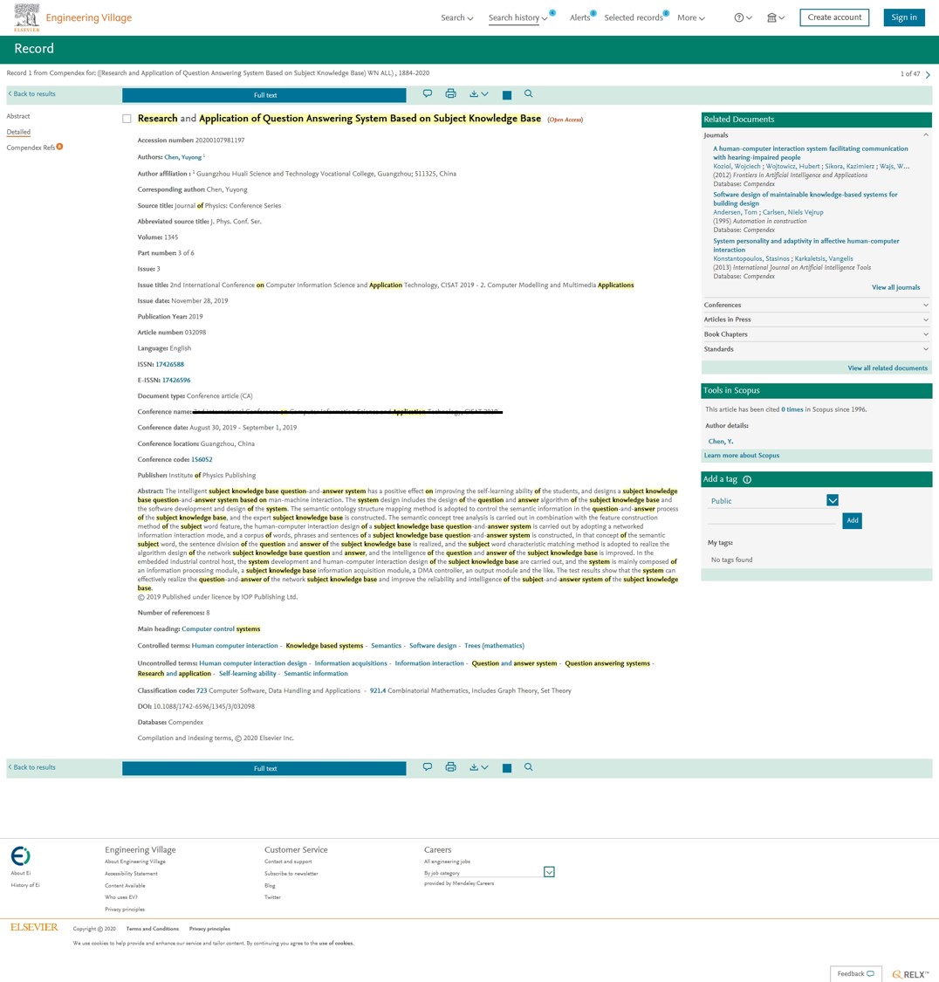Click Terms and Conditions in footer

tap(152, 929)
